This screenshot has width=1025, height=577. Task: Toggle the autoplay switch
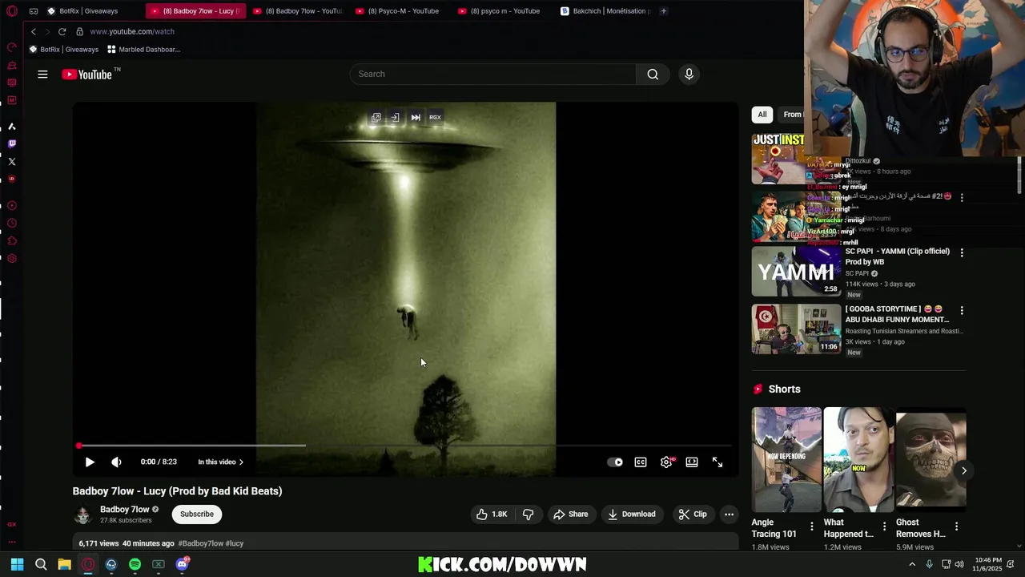pos(615,462)
